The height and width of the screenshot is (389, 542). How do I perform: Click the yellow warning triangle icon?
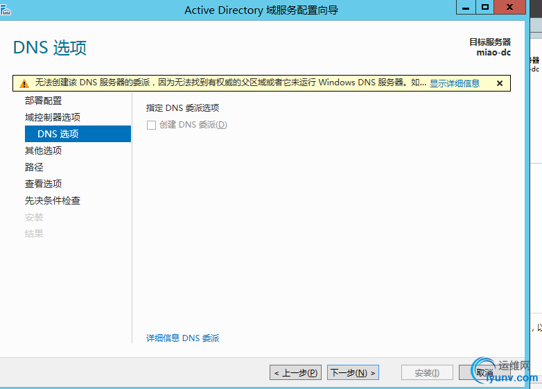(x=24, y=83)
